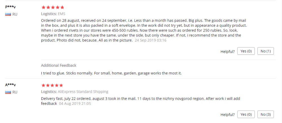Open reviewer P***v's username
Image resolution: width=282 pixels, height=123 pixels.
[x=10, y=7]
